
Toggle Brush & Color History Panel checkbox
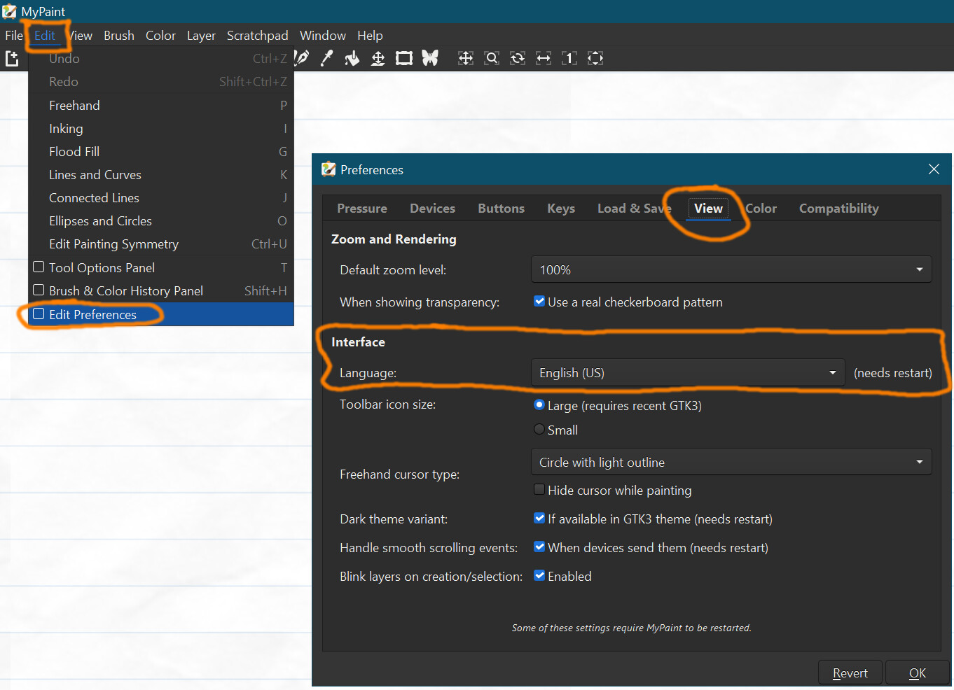click(39, 290)
